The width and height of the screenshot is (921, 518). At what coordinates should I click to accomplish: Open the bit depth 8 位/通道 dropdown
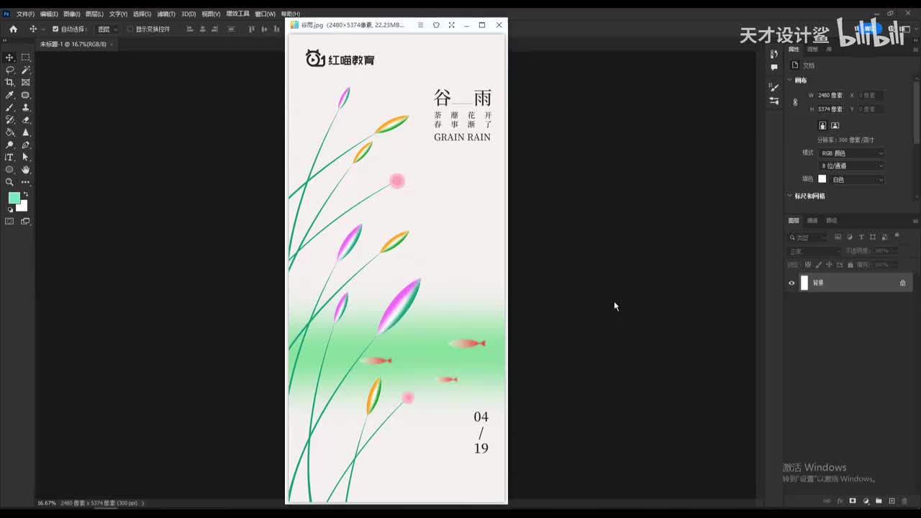point(852,166)
